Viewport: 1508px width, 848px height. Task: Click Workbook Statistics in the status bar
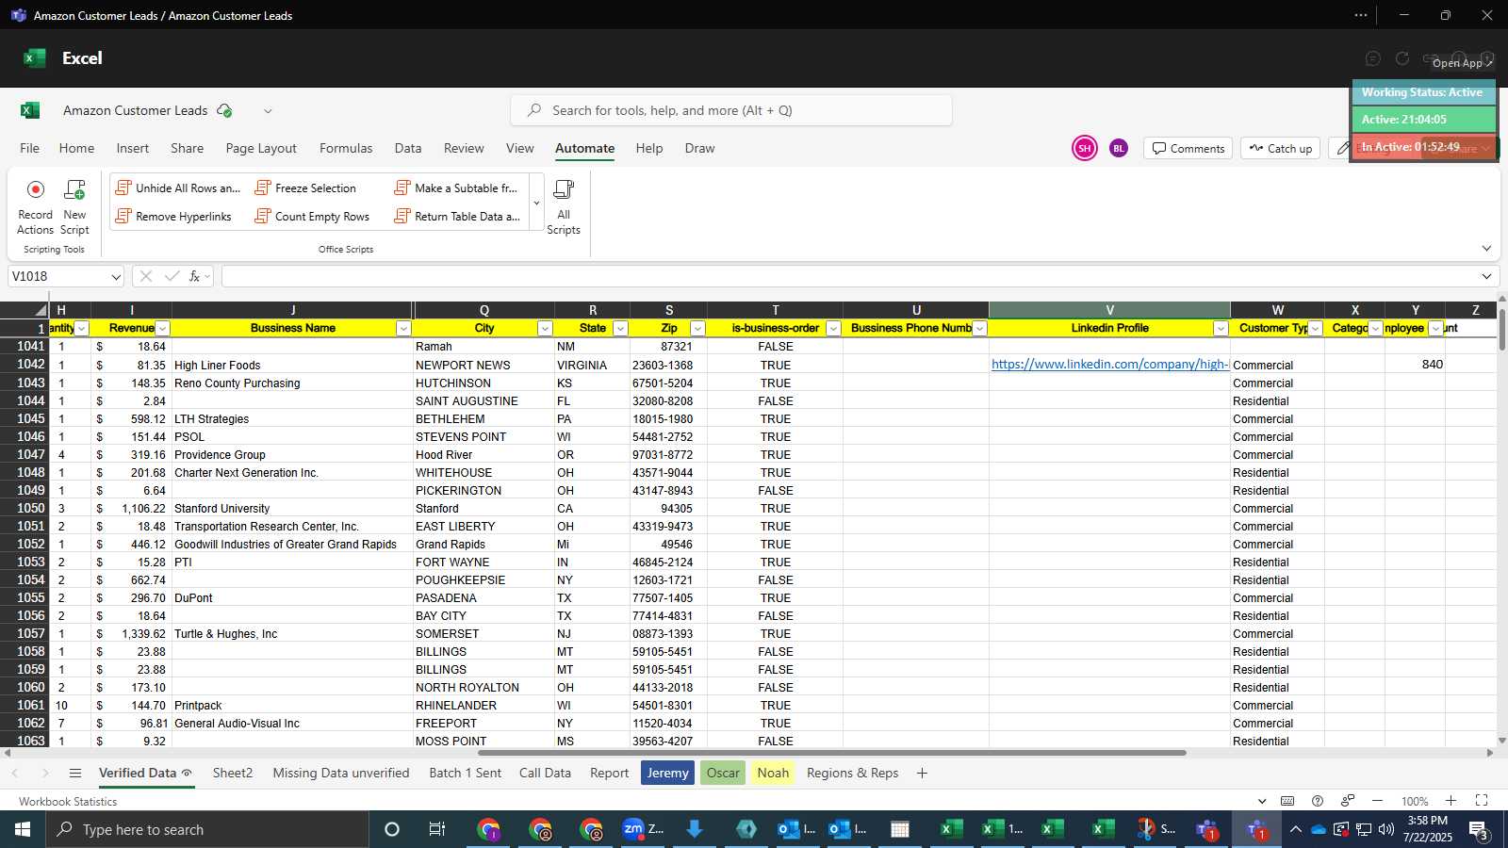tap(68, 802)
